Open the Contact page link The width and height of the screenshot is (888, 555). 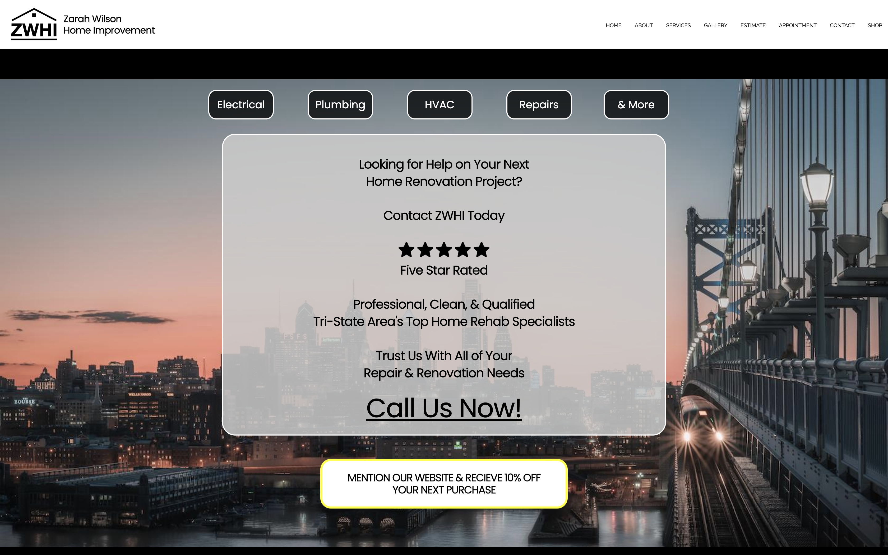842,25
